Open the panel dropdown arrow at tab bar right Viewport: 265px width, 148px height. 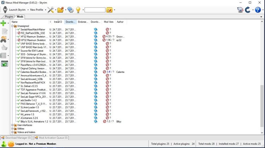click(x=261, y=17)
